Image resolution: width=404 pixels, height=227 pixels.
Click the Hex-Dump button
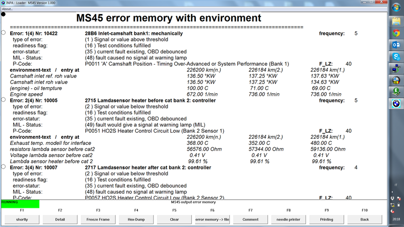(136, 219)
